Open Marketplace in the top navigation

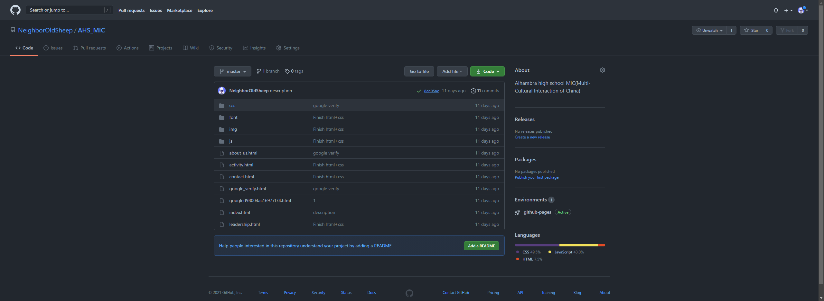[180, 10]
